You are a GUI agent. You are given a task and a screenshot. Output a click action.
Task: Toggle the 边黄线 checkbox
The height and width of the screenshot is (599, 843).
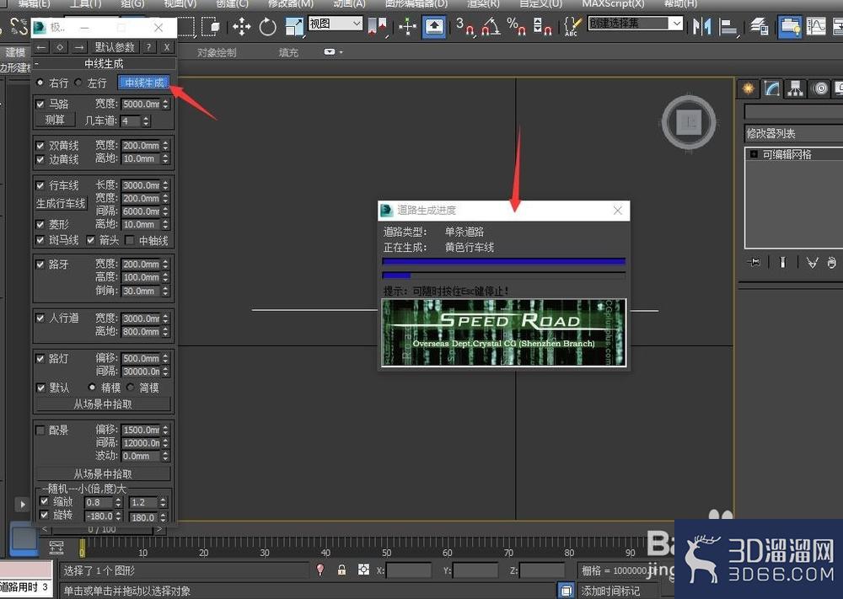[x=40, y=159]
